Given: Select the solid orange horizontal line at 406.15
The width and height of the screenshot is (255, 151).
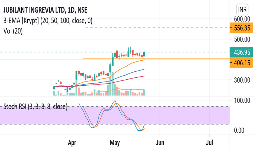Looking at the screenshot, I should point(156,58).
